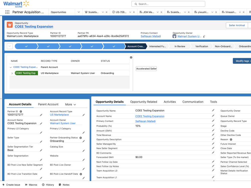Click the Accelerated Seller tag
The image size is (251, 188).
tap(146, 69)
